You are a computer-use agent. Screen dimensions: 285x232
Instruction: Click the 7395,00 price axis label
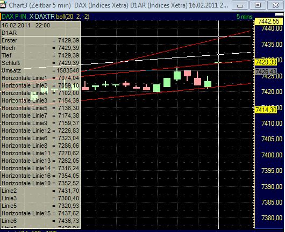272,171
